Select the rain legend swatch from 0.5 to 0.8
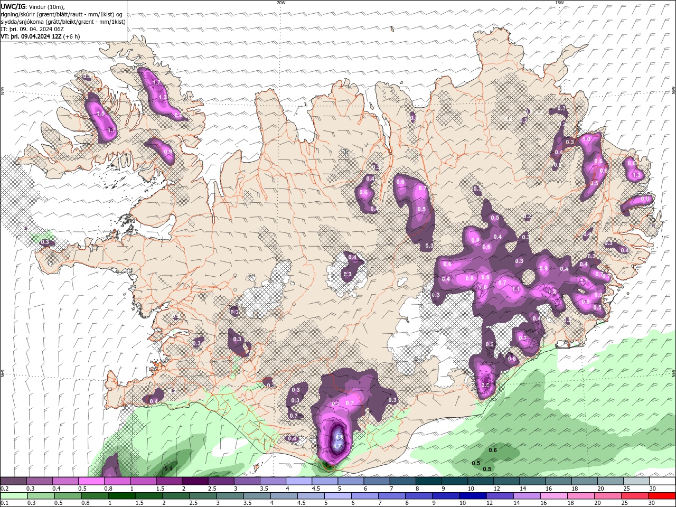 68,496
